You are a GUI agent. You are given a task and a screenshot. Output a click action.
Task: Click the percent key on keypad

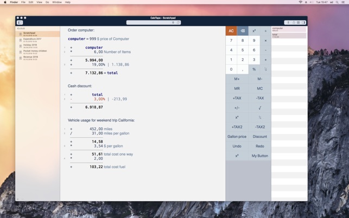pos(254,69)
